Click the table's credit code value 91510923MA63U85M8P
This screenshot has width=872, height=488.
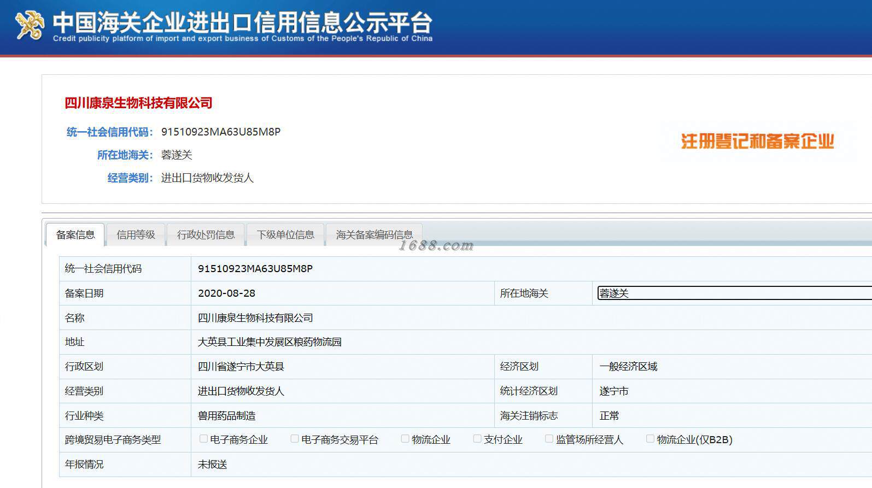point(255,269)
